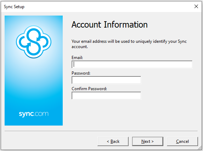Click the window resize grip corner
203x151 pixels.
click(x=200, y=148)
